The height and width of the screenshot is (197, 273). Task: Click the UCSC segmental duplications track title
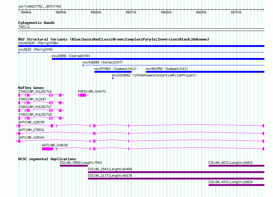[47, 159]
